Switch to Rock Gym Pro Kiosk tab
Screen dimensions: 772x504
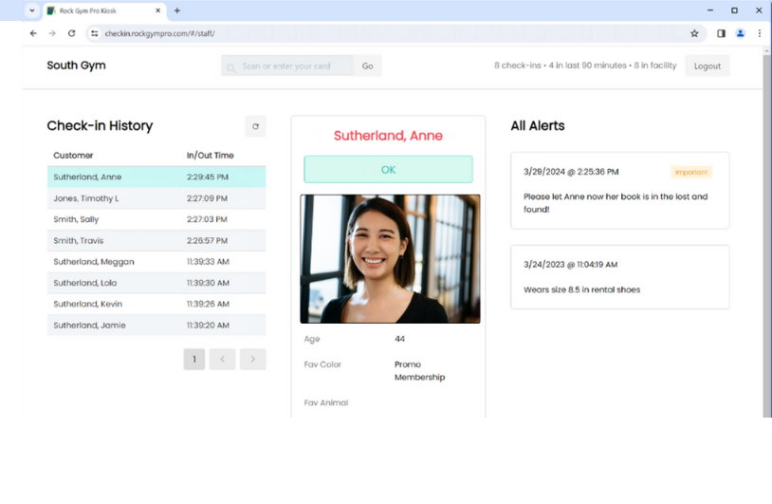(100, 10)
